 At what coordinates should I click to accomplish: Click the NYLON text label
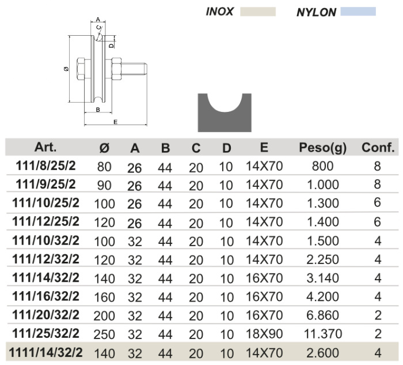316,12
